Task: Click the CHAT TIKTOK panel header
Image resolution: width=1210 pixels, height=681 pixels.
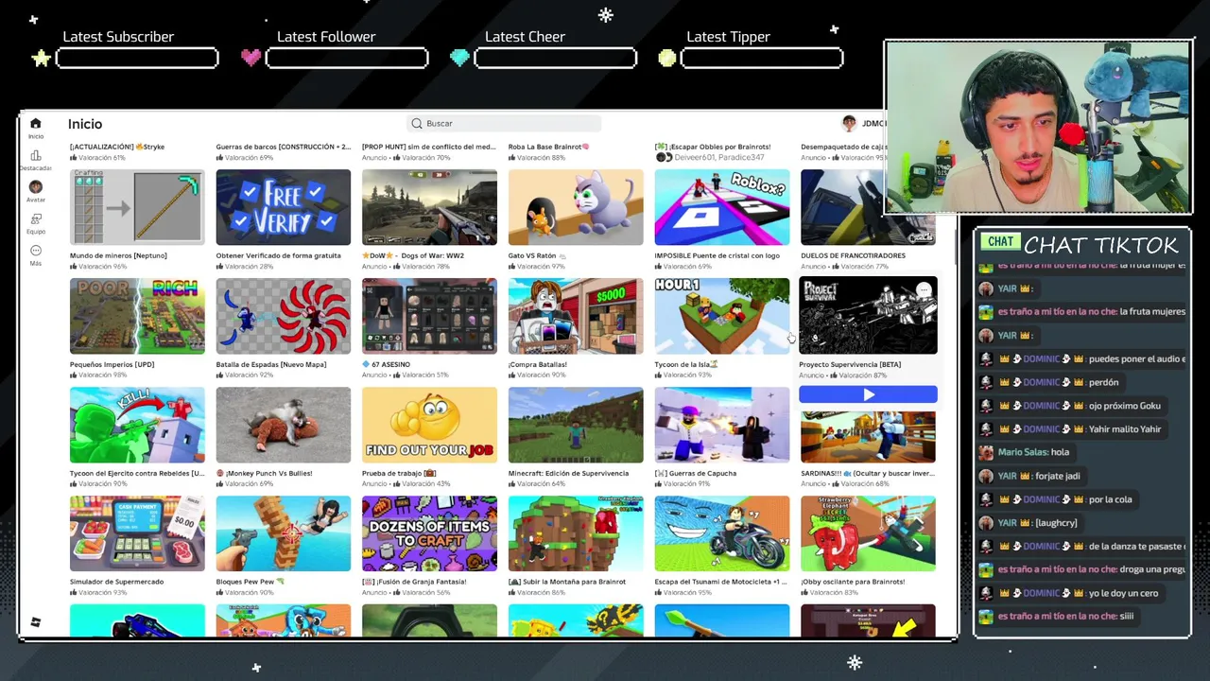Action: pos(1081,245)
